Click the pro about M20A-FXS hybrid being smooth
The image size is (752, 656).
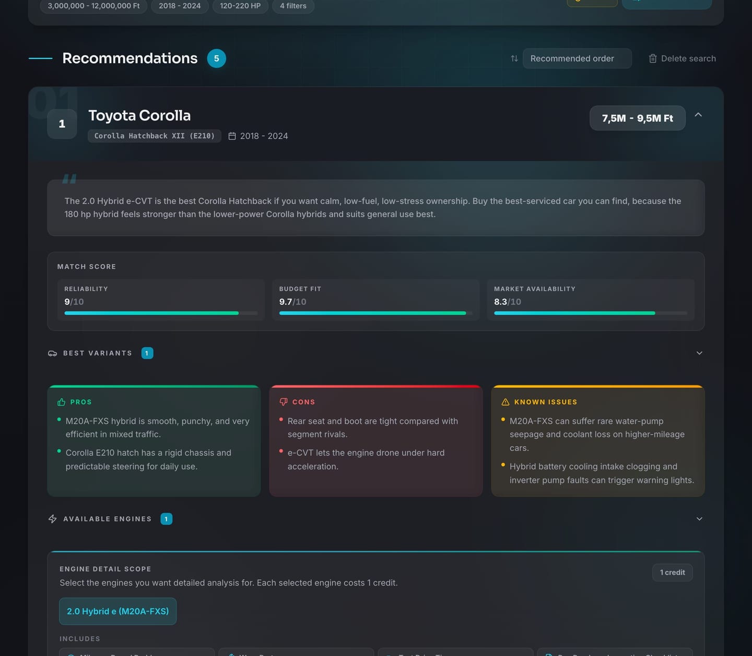tap(157, 427)
